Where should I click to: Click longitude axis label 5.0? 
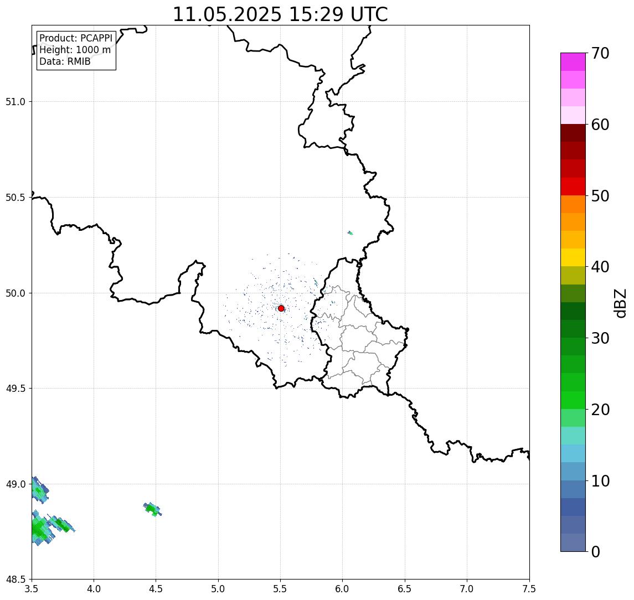[x=218, y=589]
